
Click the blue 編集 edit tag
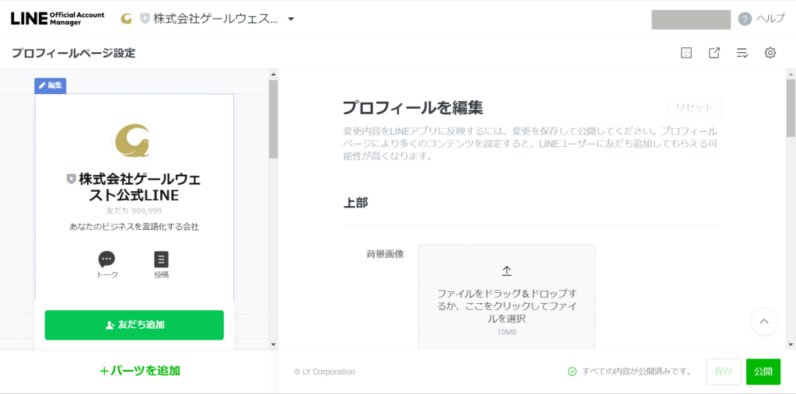tap(50, 85)
